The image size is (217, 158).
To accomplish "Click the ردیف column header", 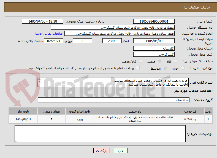I will pyautogui.click(x=208, y=111).
